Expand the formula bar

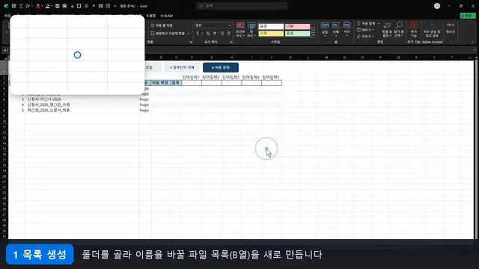point(474,50)
